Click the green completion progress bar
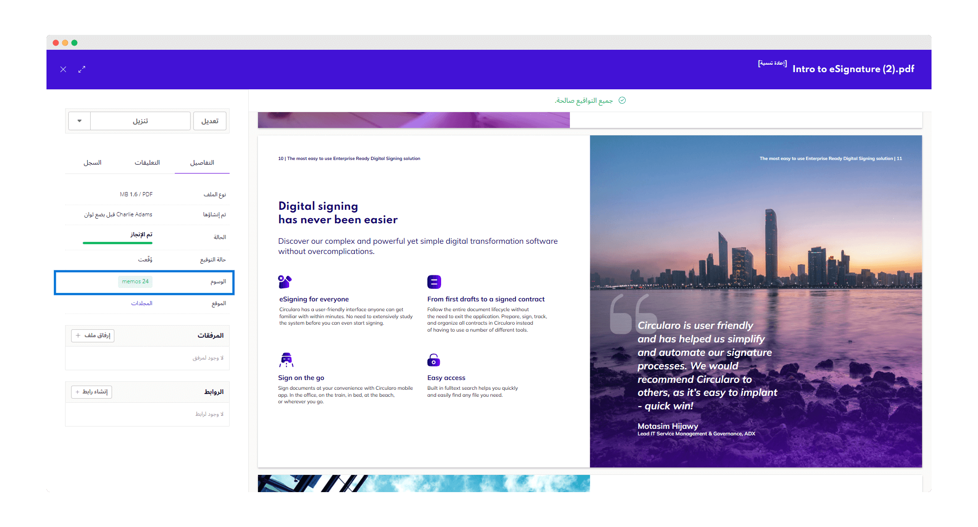 click(118, 243)
